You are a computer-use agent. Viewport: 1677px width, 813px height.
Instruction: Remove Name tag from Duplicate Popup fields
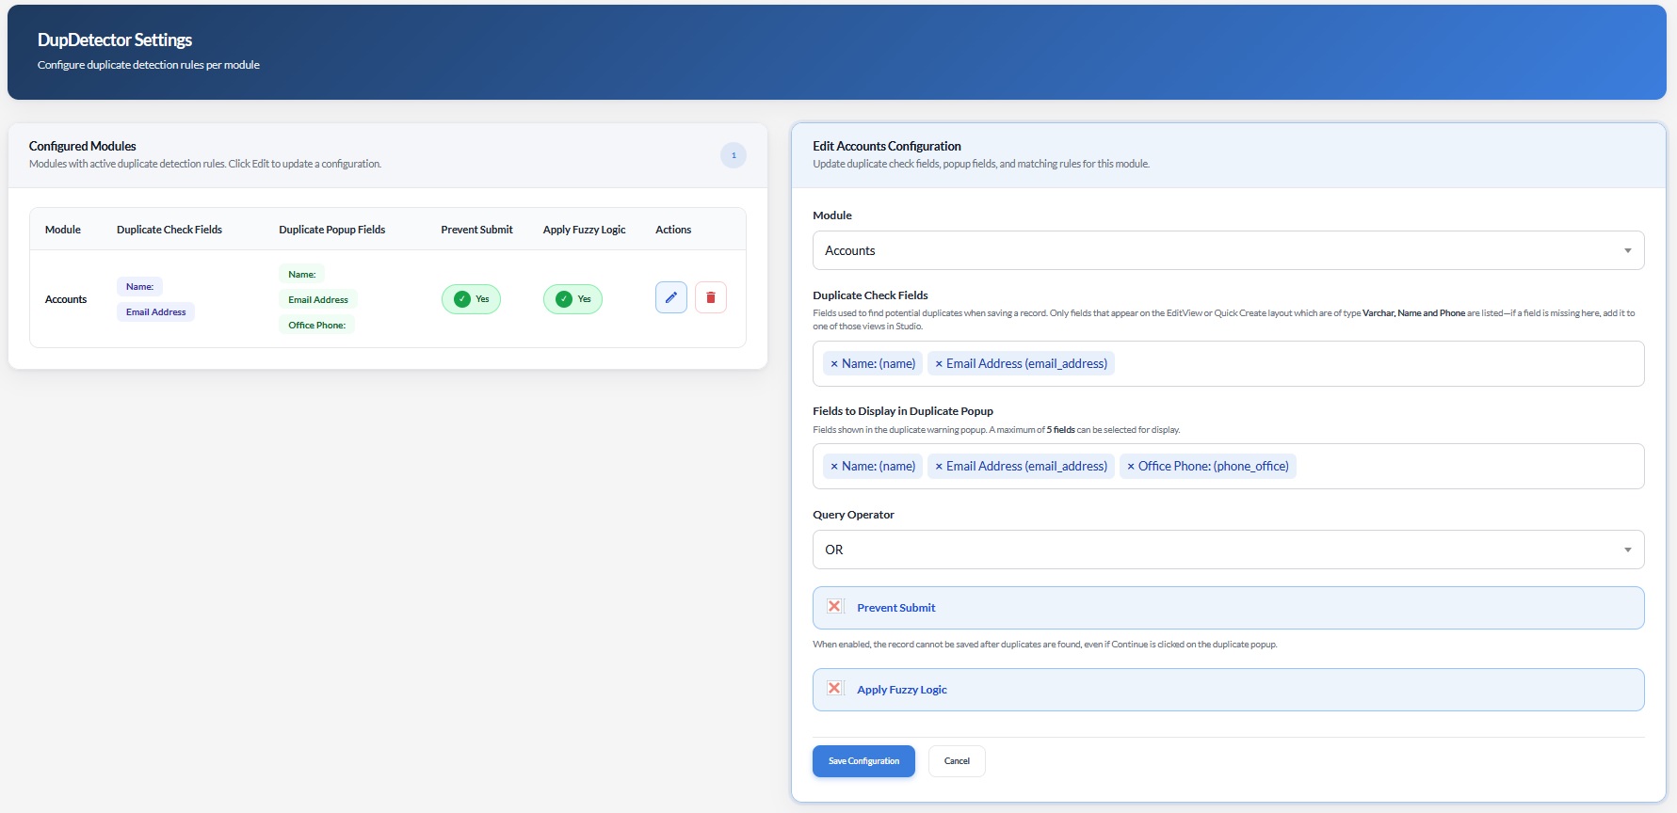pyautogui.click(x=834, y=467)
